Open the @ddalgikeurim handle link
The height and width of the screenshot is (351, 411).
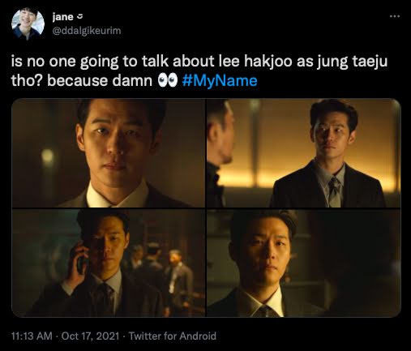pyautogui.click(x=87, y=31)
